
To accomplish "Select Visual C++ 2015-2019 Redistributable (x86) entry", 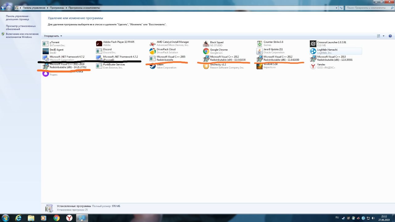I will click(x=64, y=66).
